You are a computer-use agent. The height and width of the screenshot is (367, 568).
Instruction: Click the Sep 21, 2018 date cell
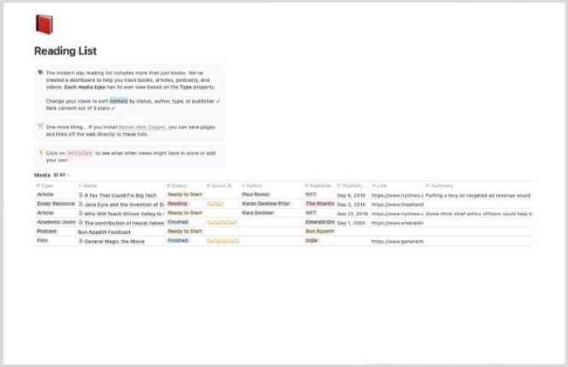point(352,214)
